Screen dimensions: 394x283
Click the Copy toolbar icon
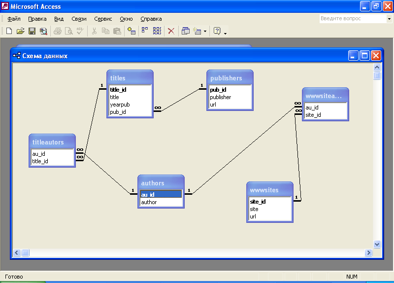click(x=105, y=31)
